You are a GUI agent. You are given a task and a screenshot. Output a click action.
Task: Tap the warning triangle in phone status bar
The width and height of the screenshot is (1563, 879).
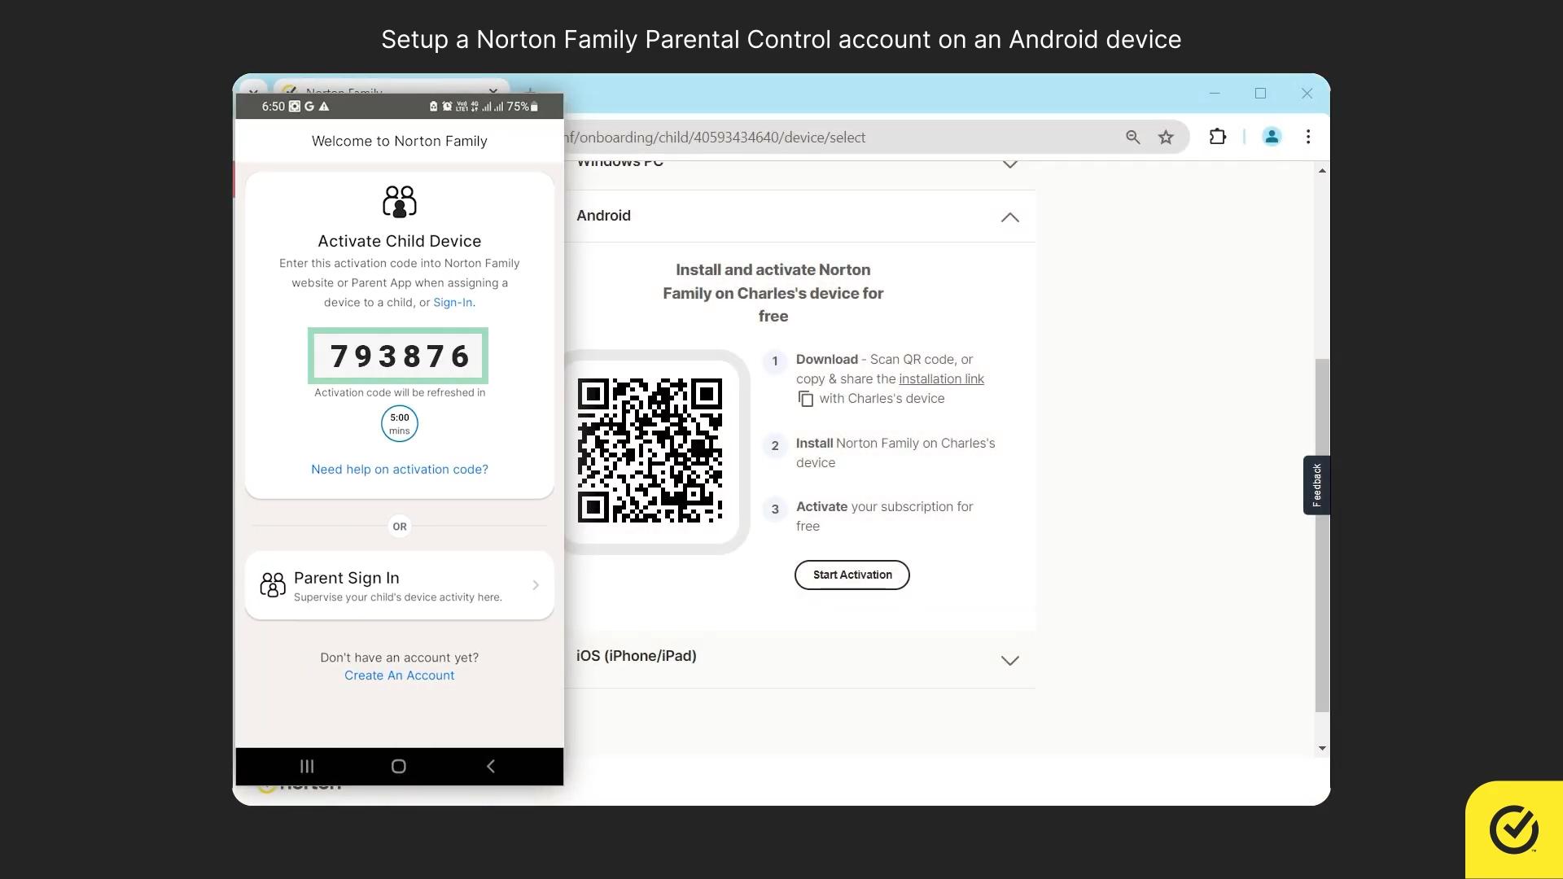pyautogui.click(x=324, y=107)
